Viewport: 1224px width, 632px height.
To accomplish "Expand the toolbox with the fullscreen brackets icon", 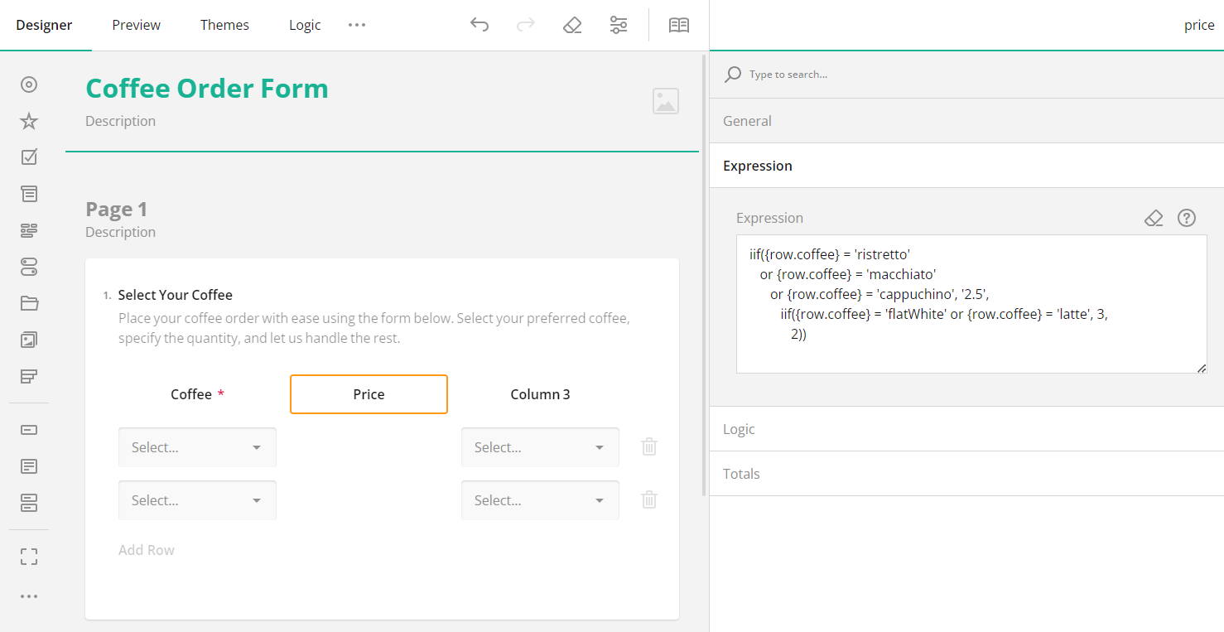I will point(28,556).
